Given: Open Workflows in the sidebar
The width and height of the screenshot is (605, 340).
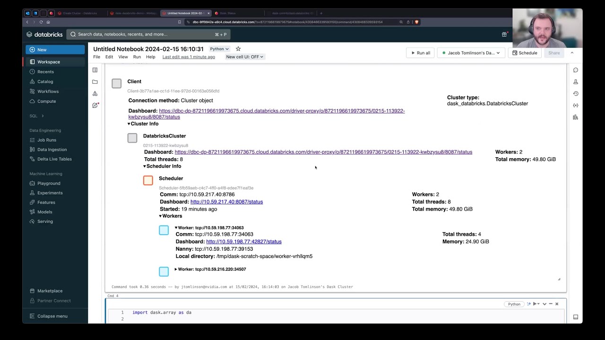Looking at the screenshot, I should pyautogui.click(x=48, y=91).
